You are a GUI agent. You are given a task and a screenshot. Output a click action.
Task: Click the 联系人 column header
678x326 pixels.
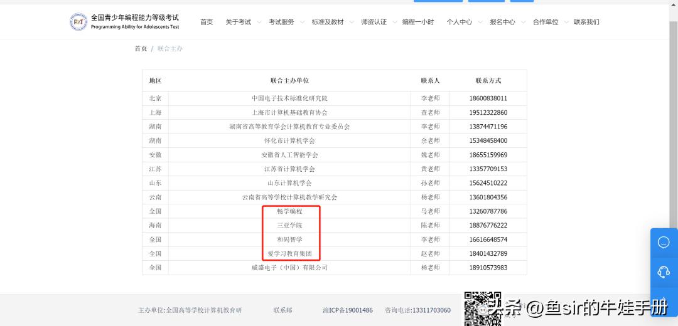coord(430,81)
